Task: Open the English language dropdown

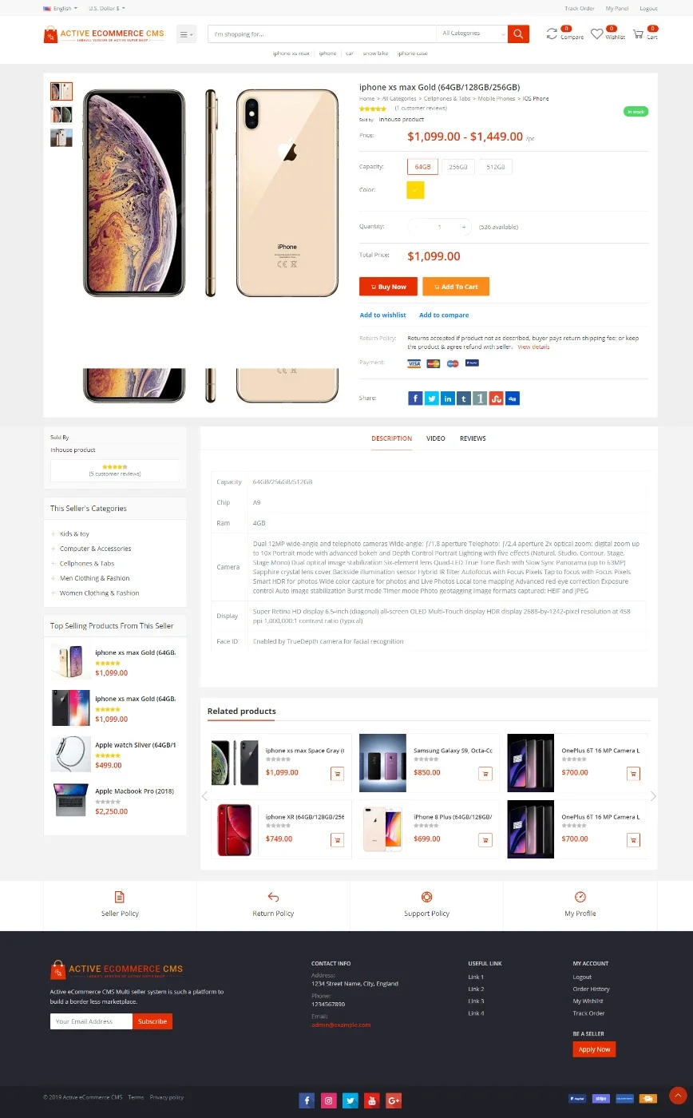Action: pos(61,8)
